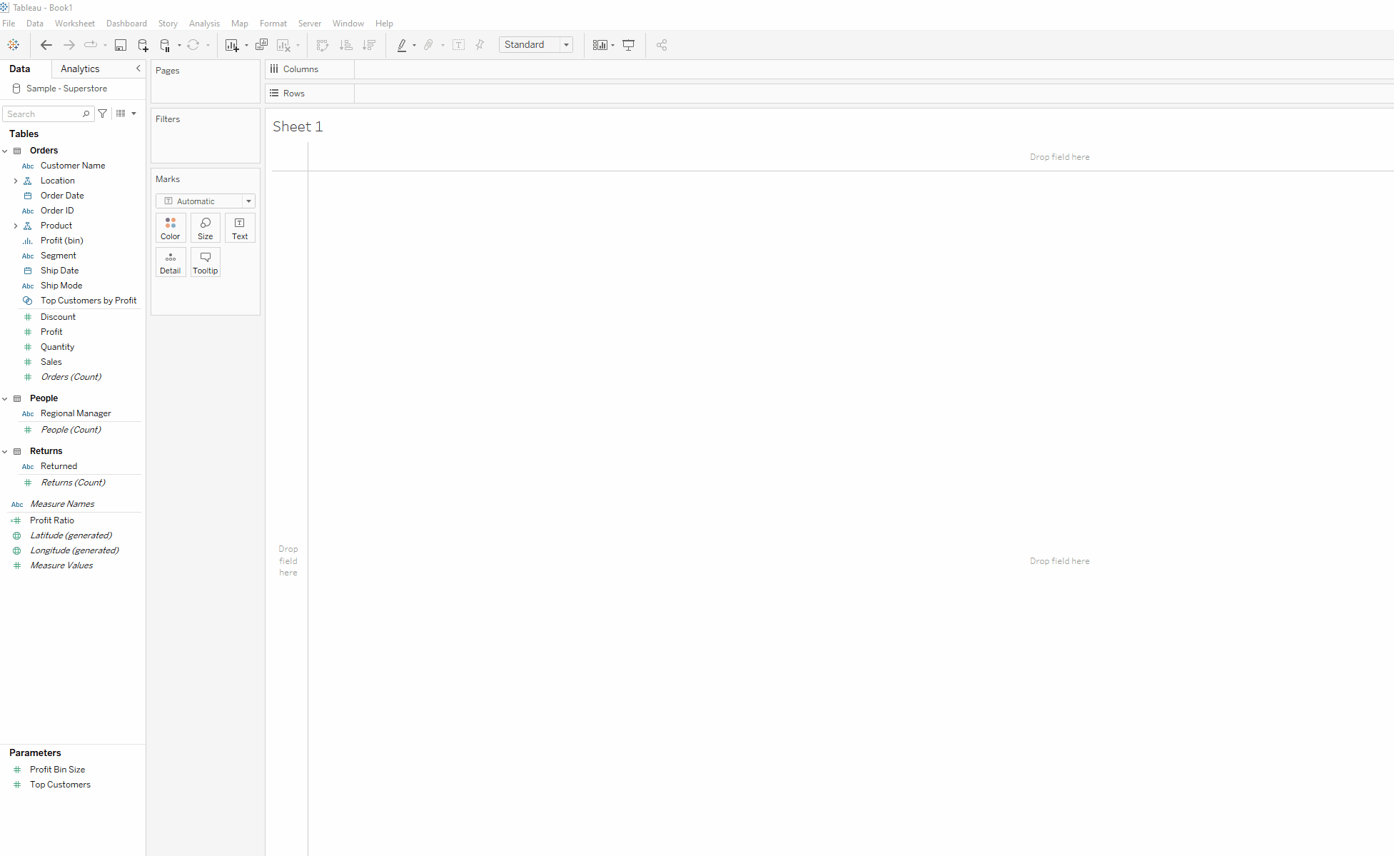Click the New Data Source icon

coord(143,45)
